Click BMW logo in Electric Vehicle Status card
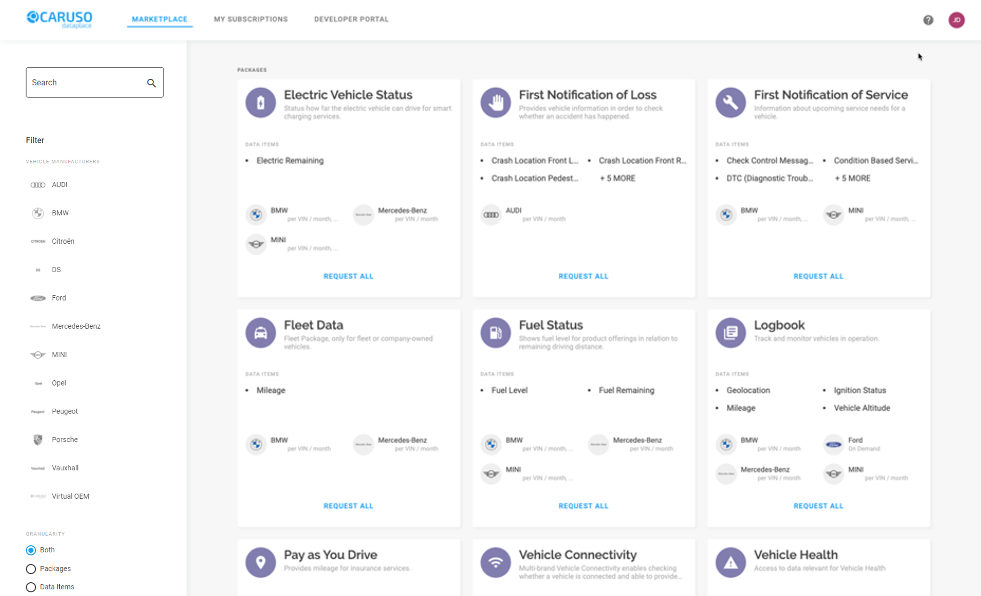Image resolution: width=981 pixels, height=596 pixels. tap(256, 214)
